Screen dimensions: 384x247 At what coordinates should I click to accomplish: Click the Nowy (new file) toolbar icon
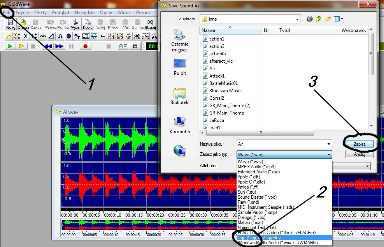(11, 25)
